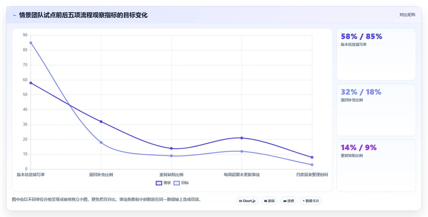Click the 现状 point for 重复缺陷比例
This screenshot has height=217, width=428.
point(171,148)
